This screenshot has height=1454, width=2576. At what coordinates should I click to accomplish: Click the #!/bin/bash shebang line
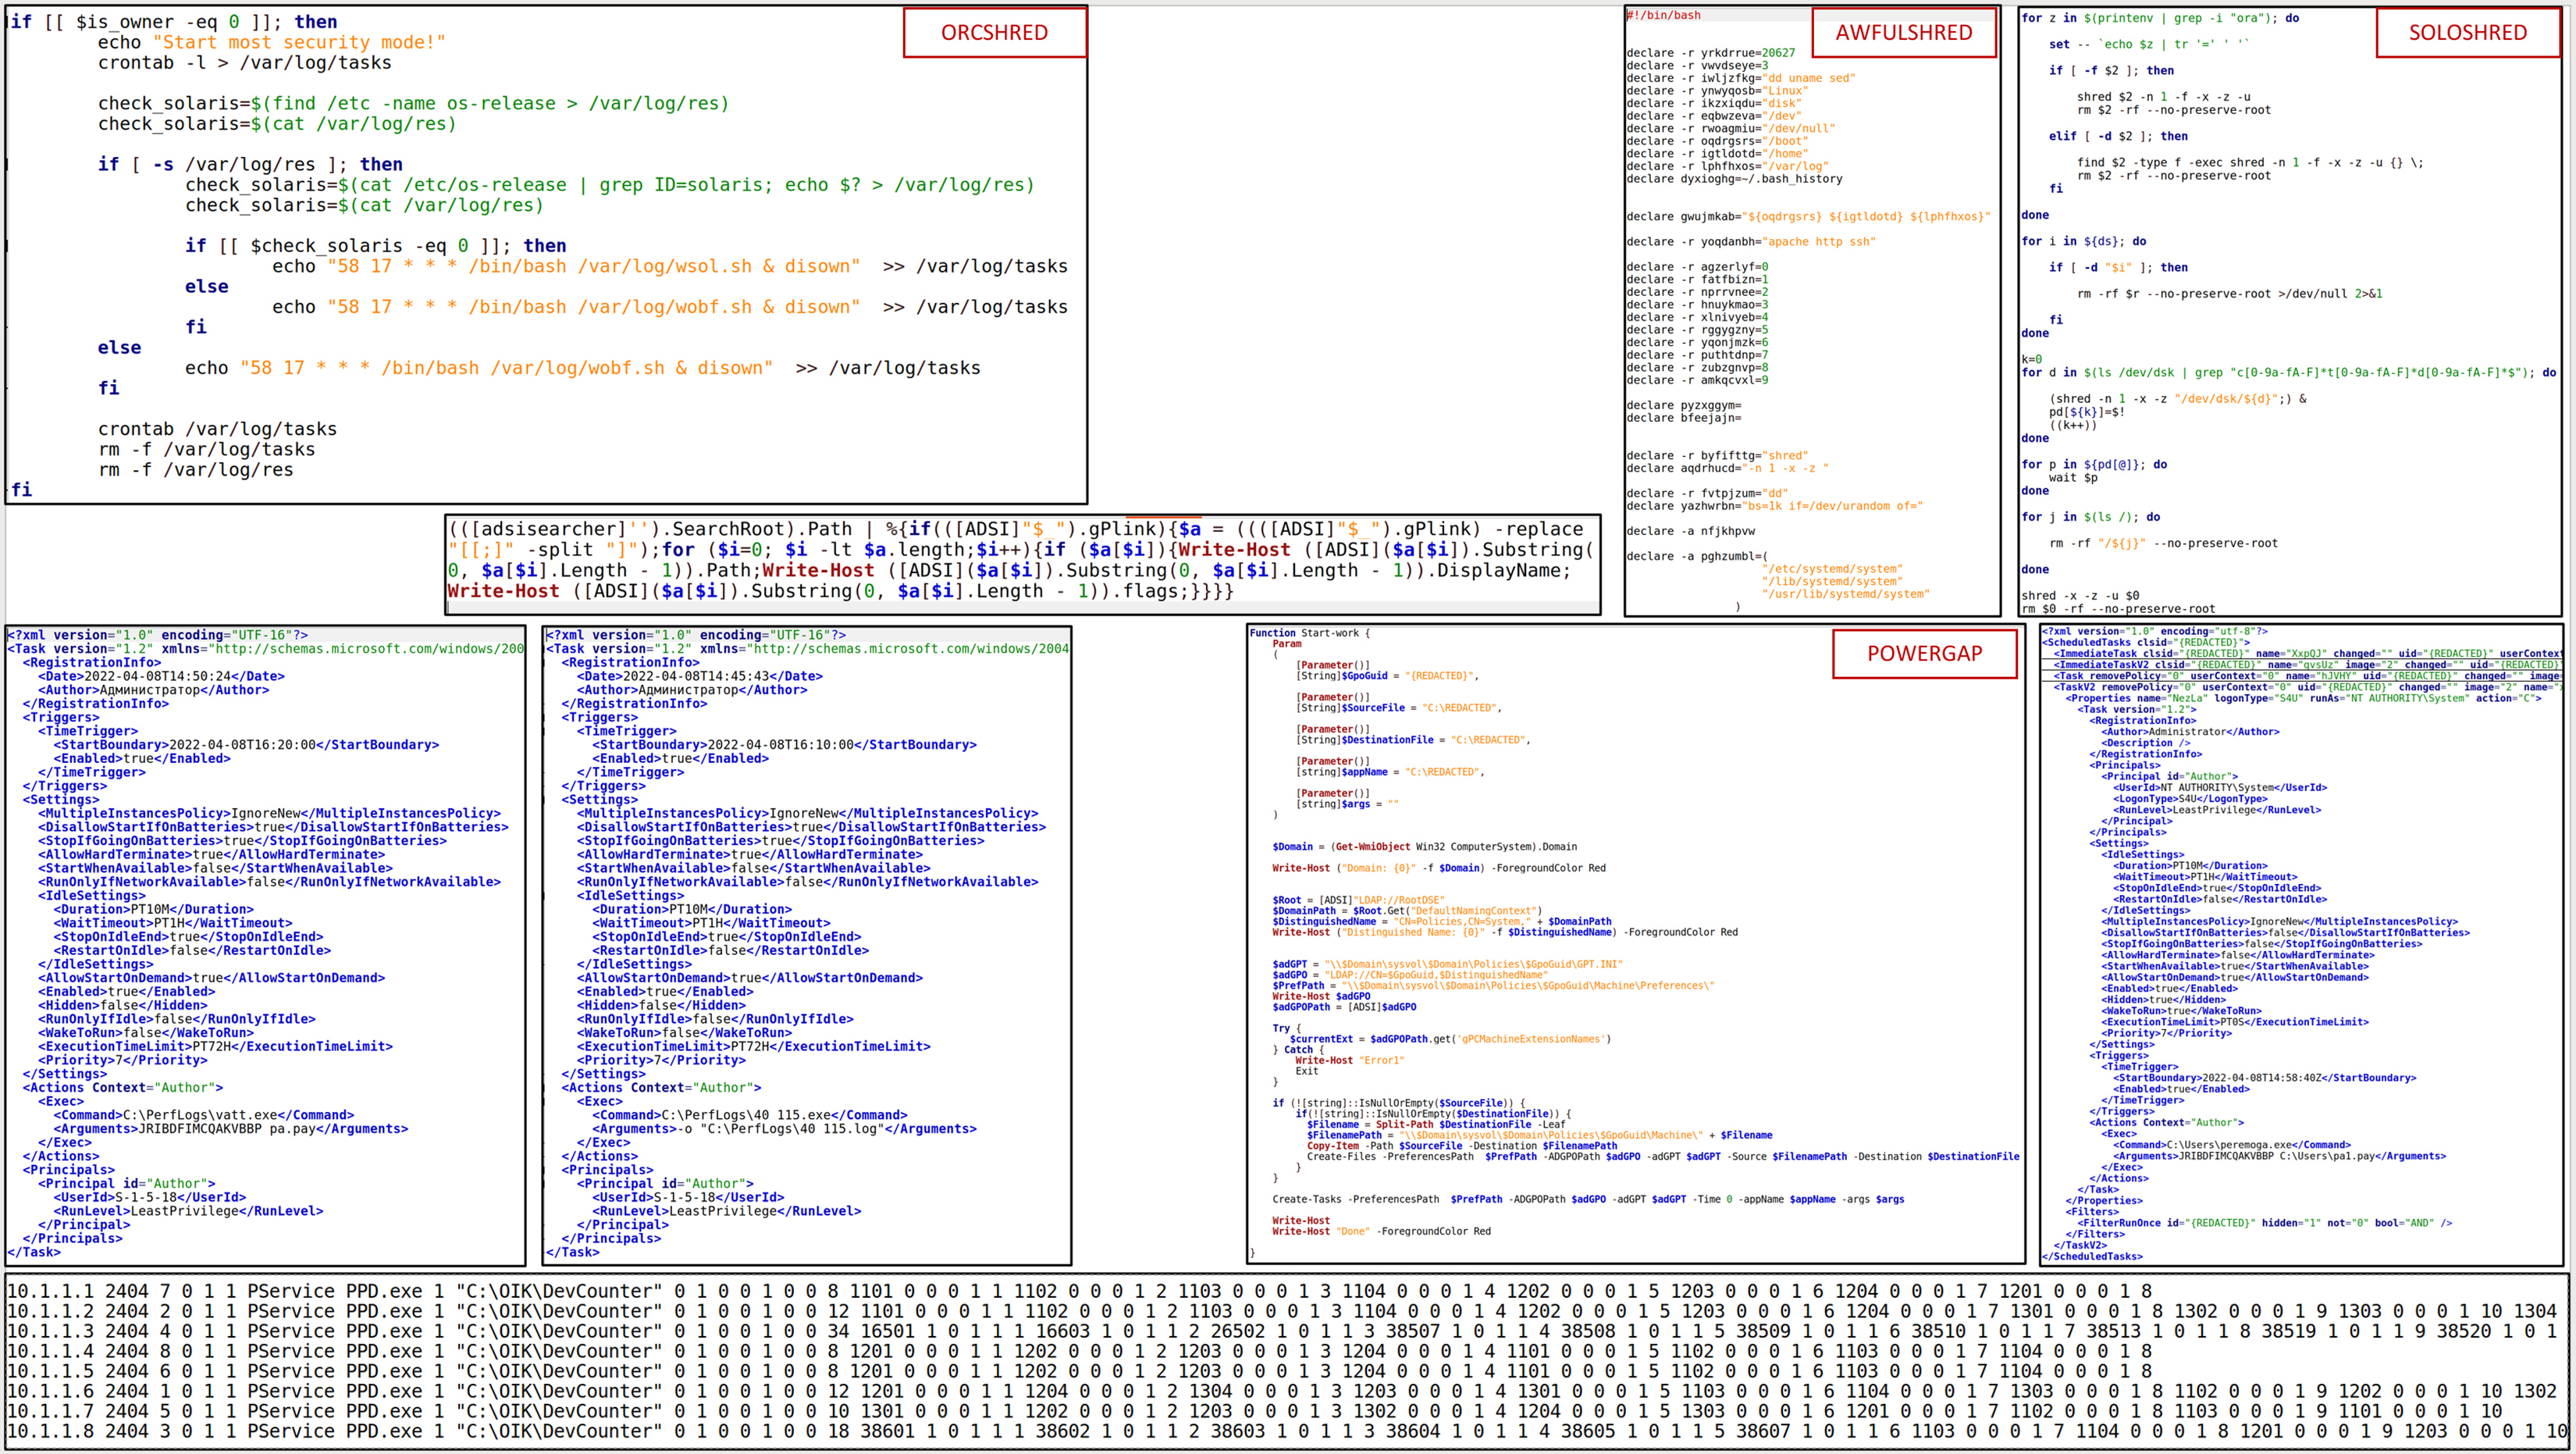[1663, 15]
